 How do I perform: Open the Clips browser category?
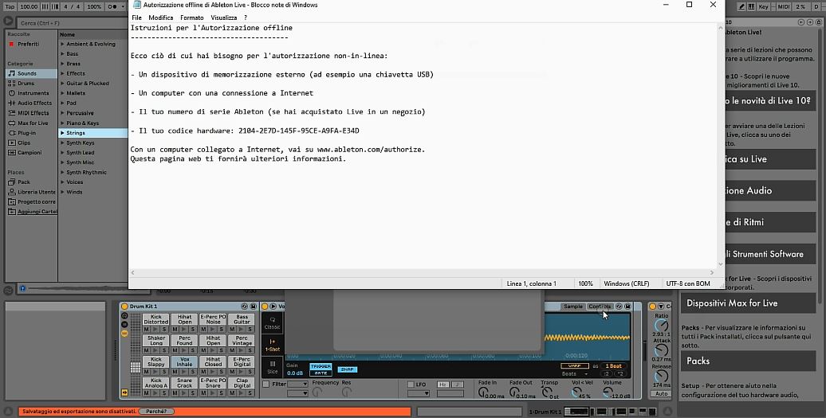pos(31,143)
